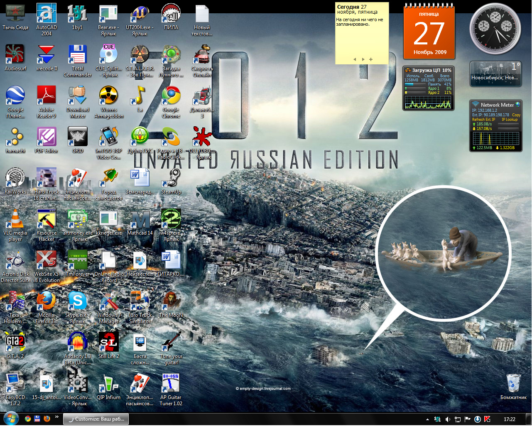
Task: Click the globe icon in Network Meter
Action: pos(518,105)
